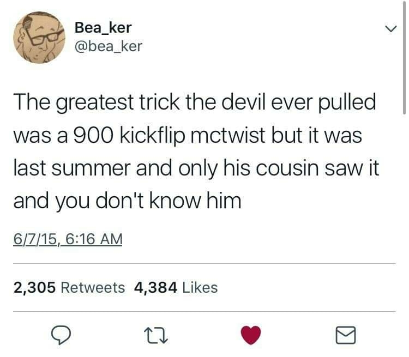
Task: Open Bea_ker's profile picture
Action: click(x=39, y=38)
